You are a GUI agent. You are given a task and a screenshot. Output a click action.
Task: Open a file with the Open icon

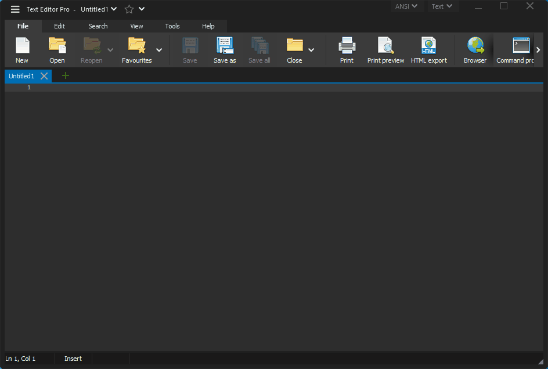click(x=57, y=46)
